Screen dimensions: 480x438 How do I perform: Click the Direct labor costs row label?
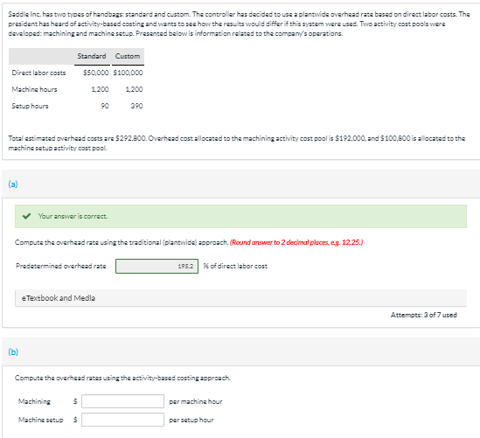tap(38, 73)
